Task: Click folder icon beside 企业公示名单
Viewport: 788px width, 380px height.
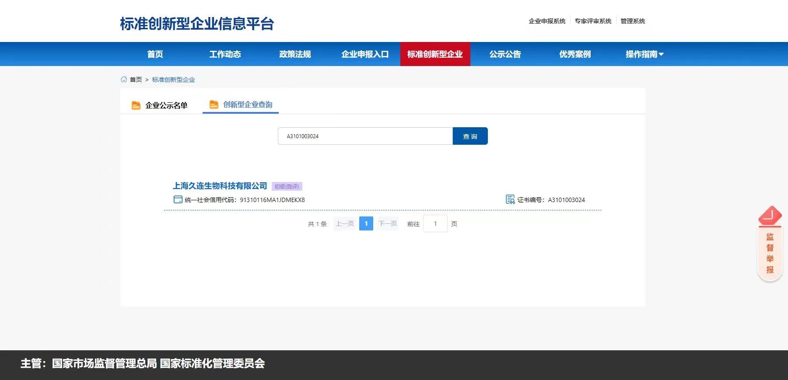Action: [136, 105]
